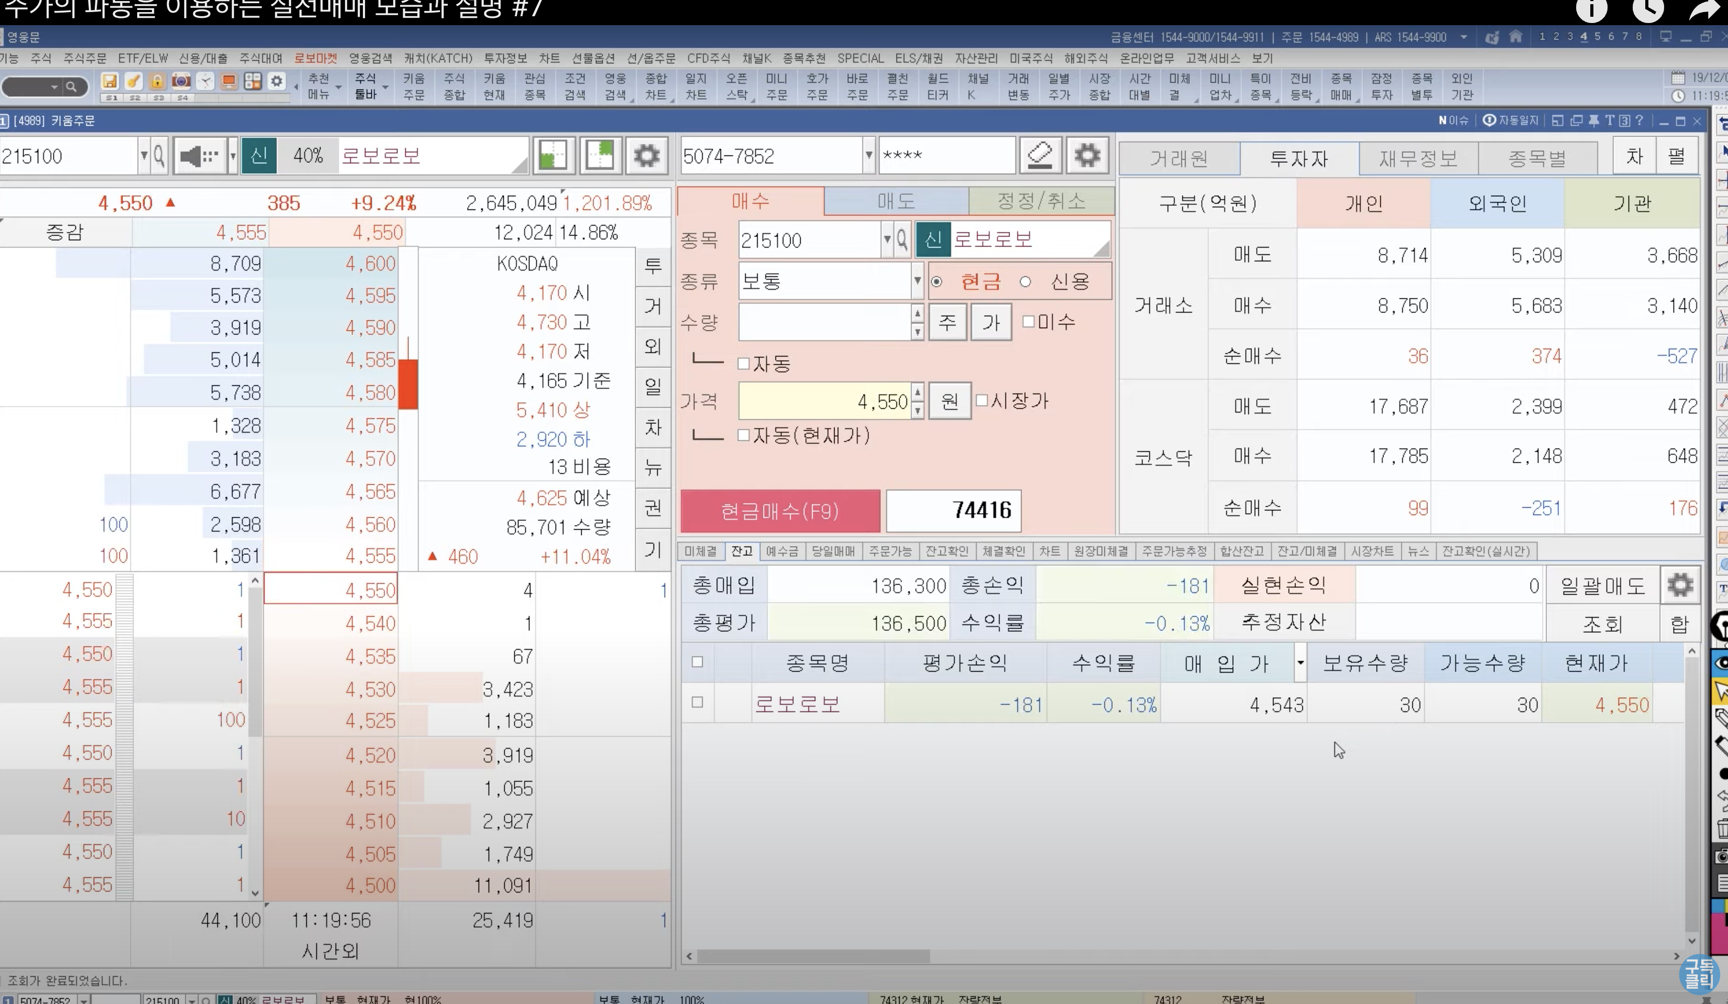
Task: Open the 재무정보 tab
Action: 1417,159
